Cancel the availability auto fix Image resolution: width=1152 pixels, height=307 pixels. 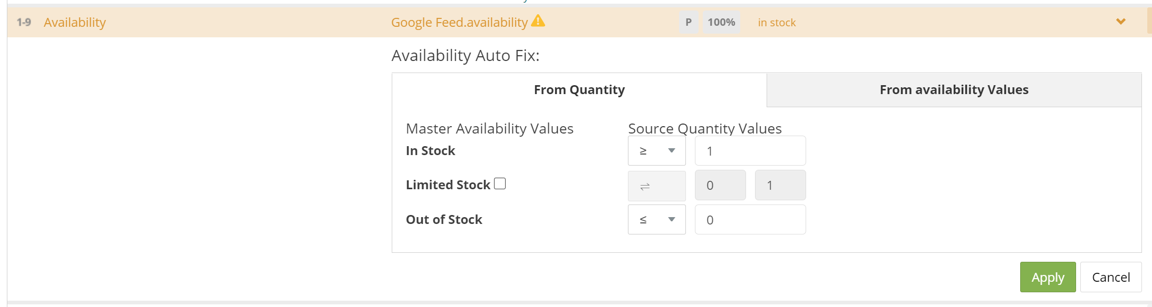pos(1111,277)
